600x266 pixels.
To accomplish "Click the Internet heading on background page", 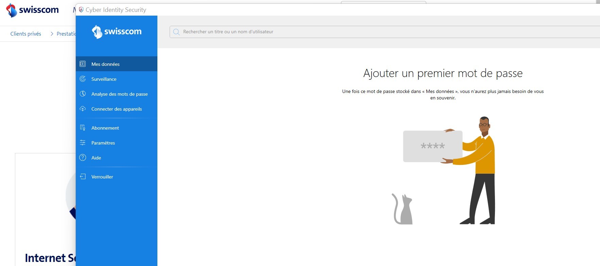I will click(50, 258).
